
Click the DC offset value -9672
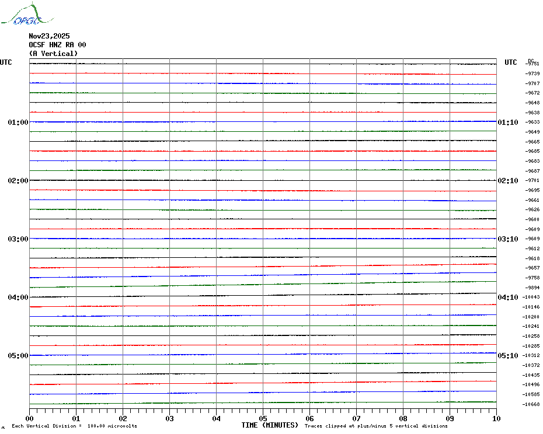[532, 93]
